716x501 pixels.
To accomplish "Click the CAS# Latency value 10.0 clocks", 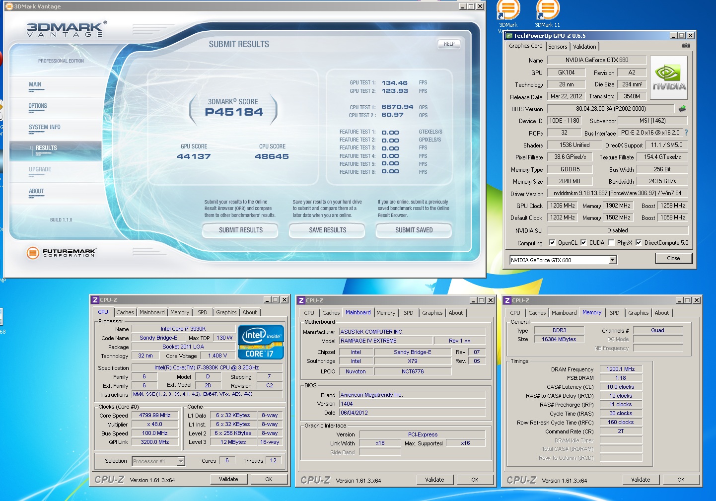I will [621, 387].
